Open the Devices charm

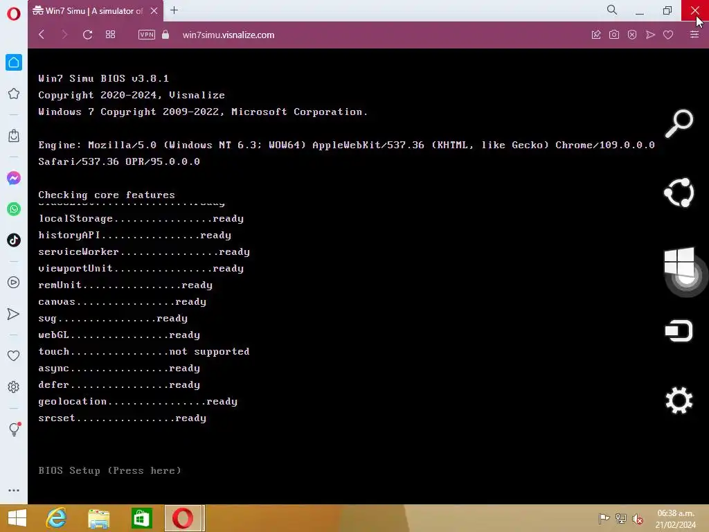pos(679,331)
